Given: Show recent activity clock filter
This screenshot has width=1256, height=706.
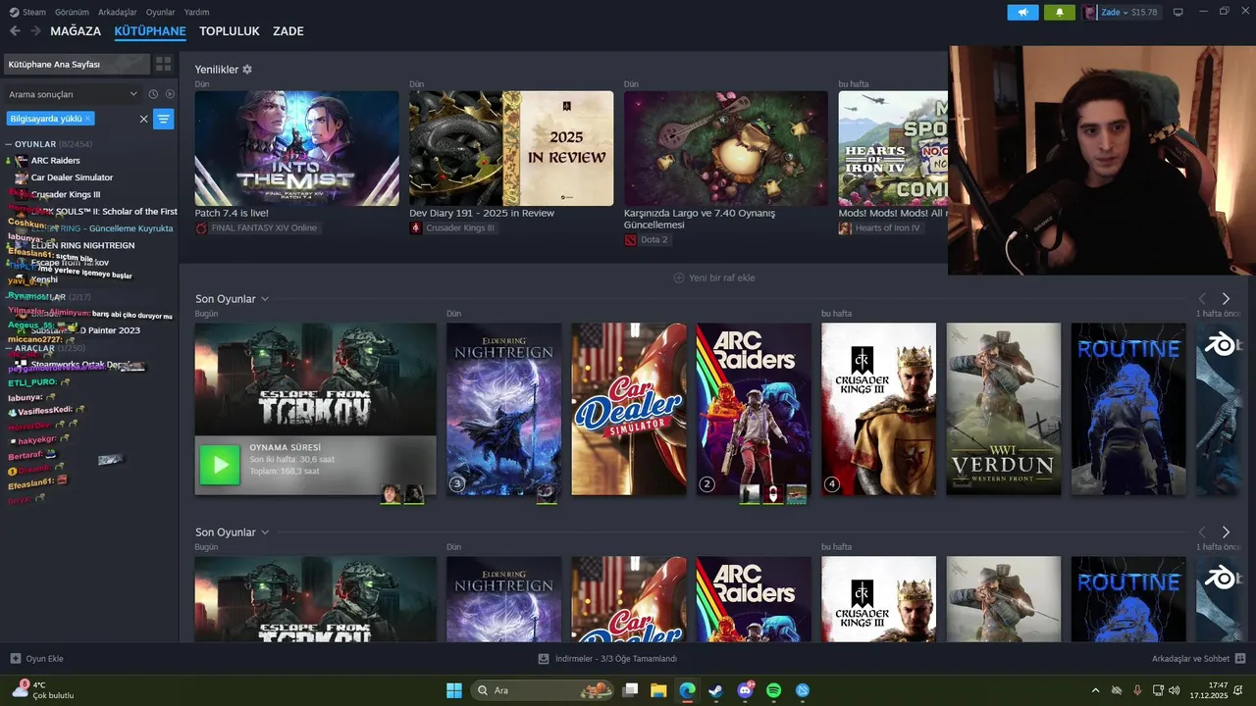Looking at the screenshot, I should point(153,94).
